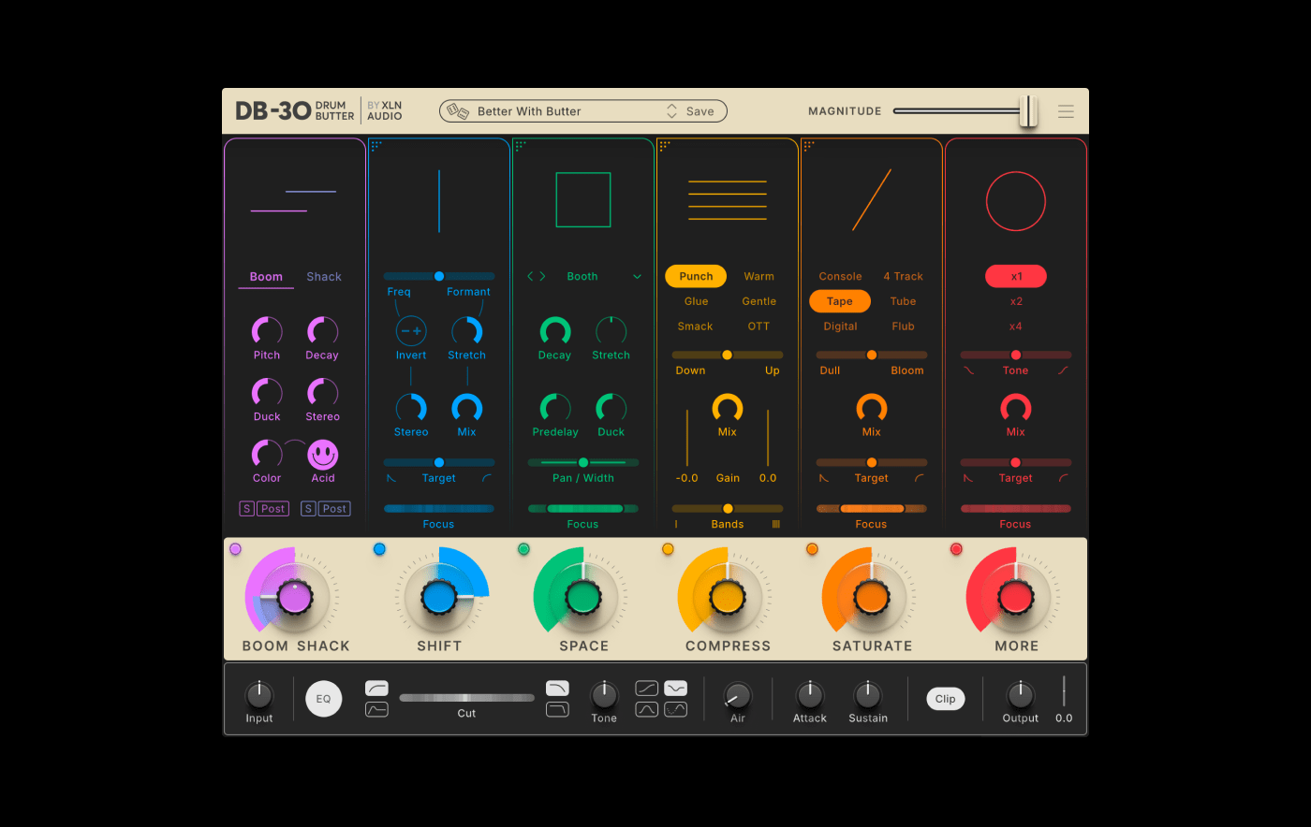Toggle the Shack Post button

334,509
